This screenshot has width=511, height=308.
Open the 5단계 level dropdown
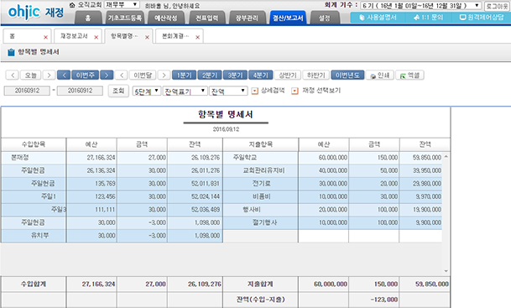(147, 91)
